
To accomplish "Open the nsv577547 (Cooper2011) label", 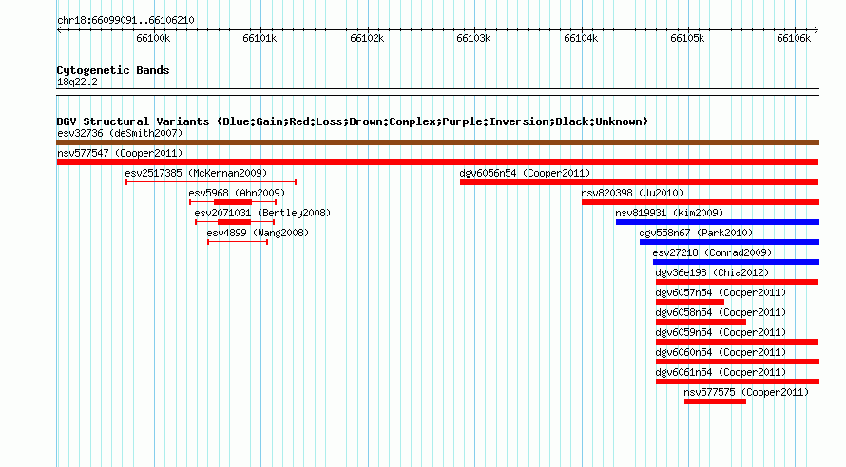I will click(x=120, y=153).
